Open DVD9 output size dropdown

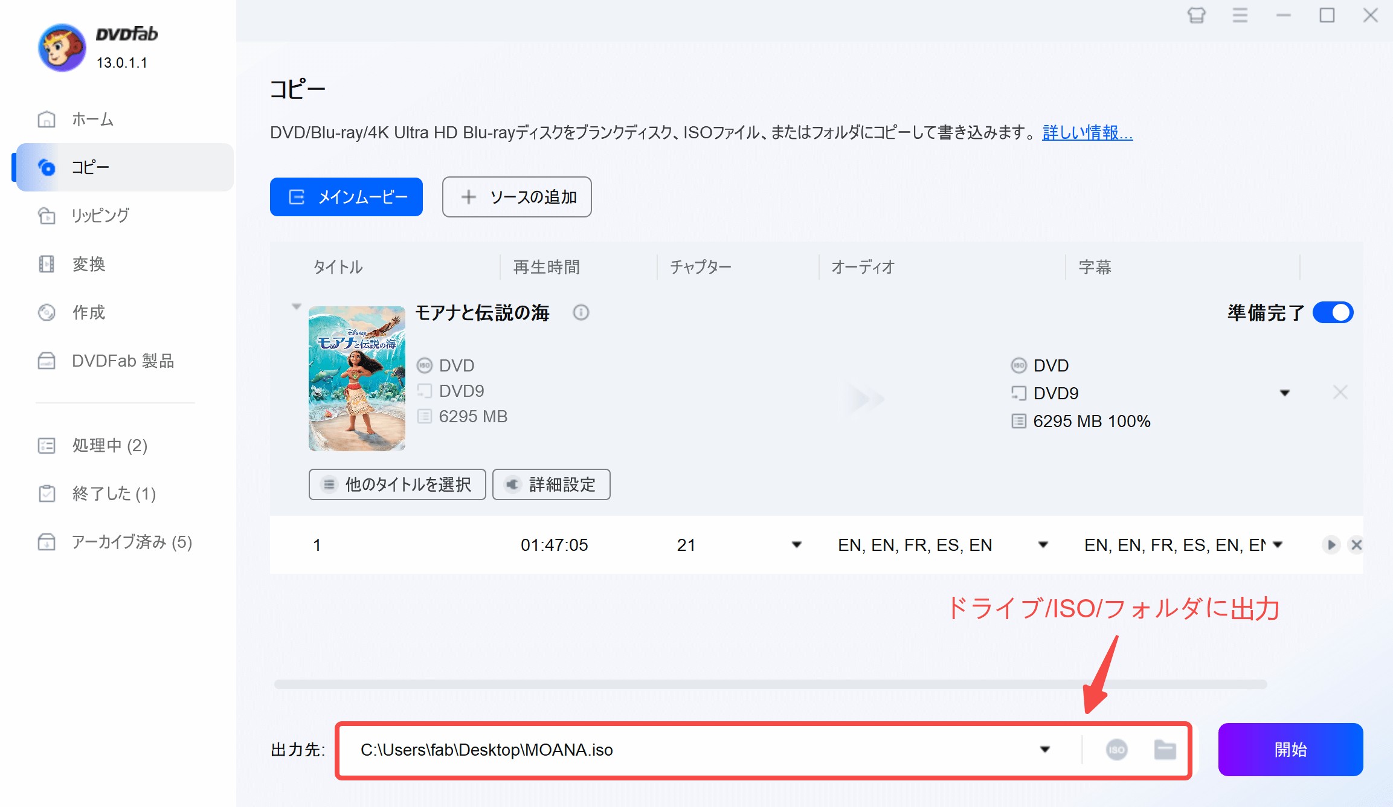point(1285,393)
